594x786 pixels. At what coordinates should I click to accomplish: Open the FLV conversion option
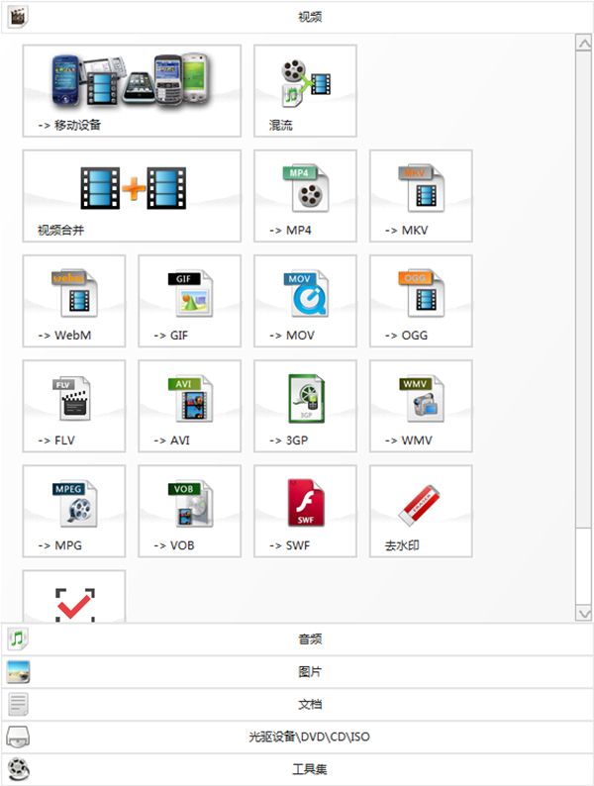[x=74, y=405]
